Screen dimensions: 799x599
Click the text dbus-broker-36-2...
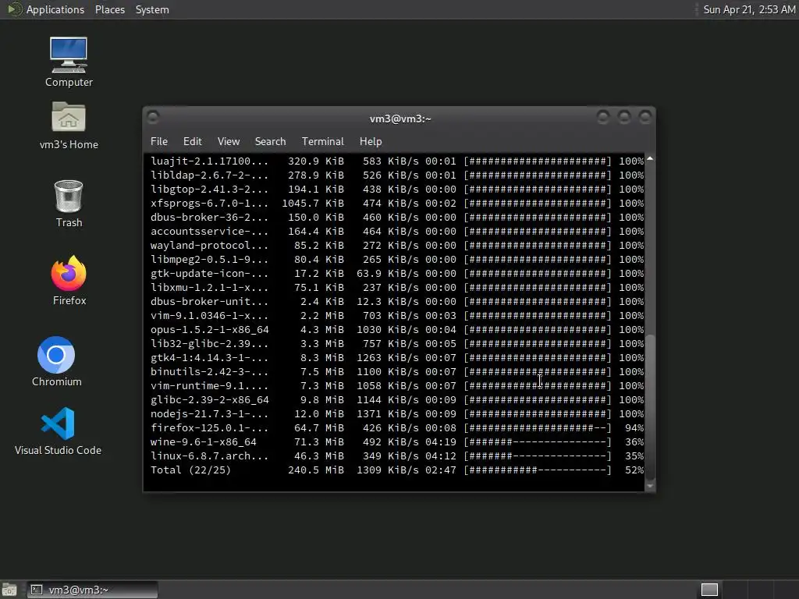pos(209,218)
